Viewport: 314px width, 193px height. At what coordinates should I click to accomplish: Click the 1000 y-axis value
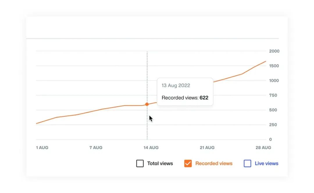274,81
